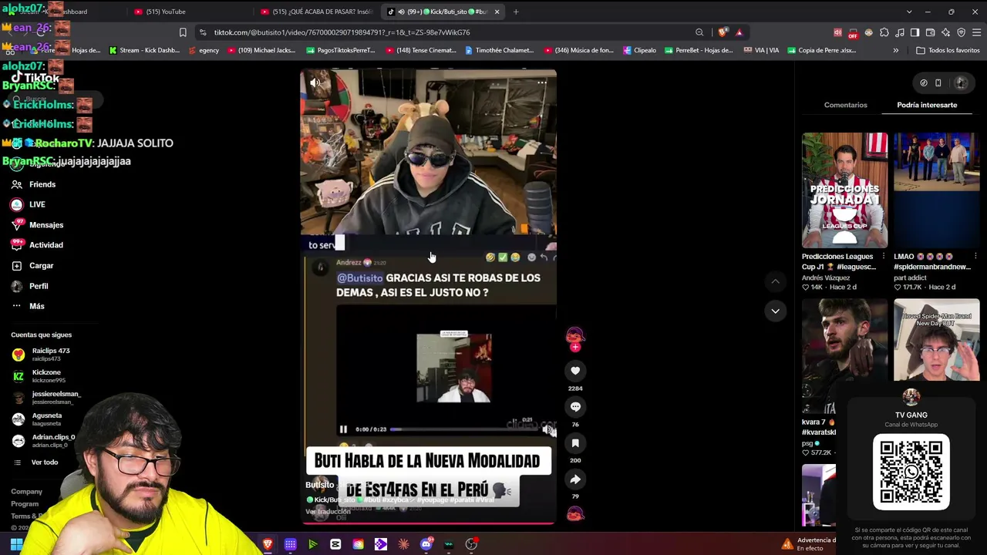Like the video with the heart icon
Viewport: 987px width, 555px height.
(x=575, y=371)
